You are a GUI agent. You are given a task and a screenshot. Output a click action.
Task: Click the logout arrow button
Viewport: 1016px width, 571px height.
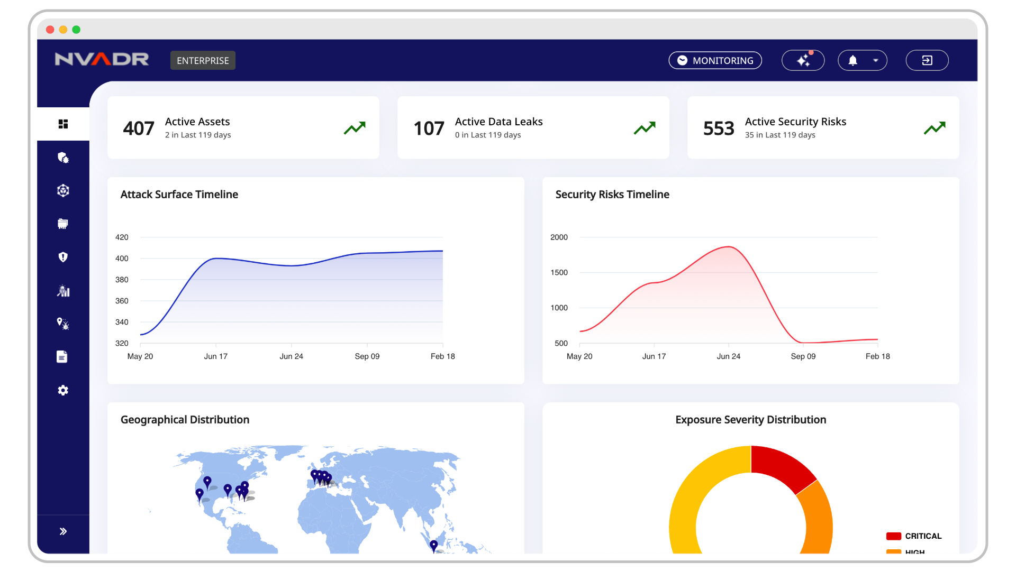(x=927, y=60)
